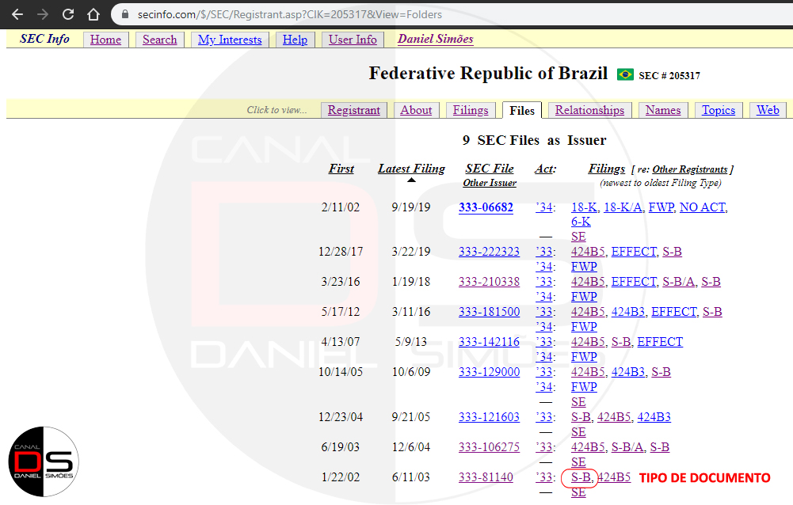This screenshot has width=793, height=505.
Task: Click the SEC Info logo text
Action: click(x=44, y=39)
